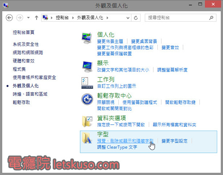Maximize the 外觀及個人化 window
Viewport: 223px width, 175px height.
tap(200, 4)
